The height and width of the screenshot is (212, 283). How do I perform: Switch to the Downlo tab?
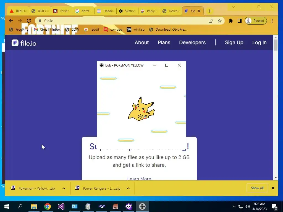pos(171,11)
